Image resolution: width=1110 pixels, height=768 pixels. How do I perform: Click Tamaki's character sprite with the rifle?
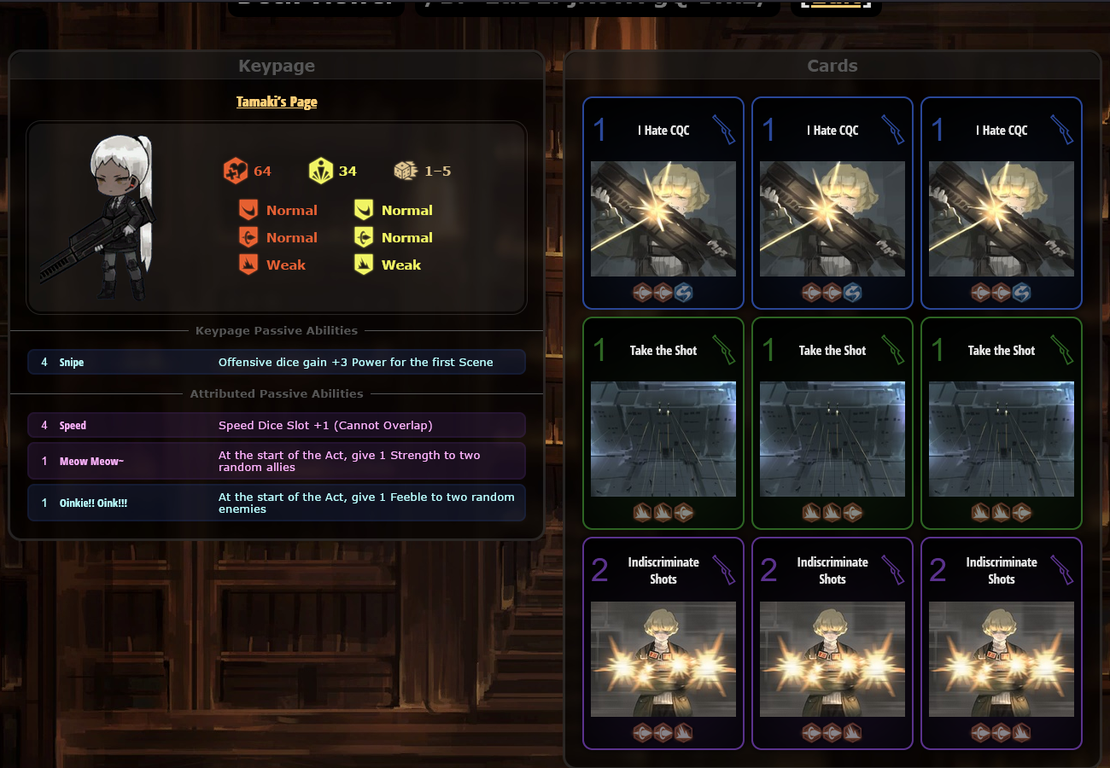101,218
